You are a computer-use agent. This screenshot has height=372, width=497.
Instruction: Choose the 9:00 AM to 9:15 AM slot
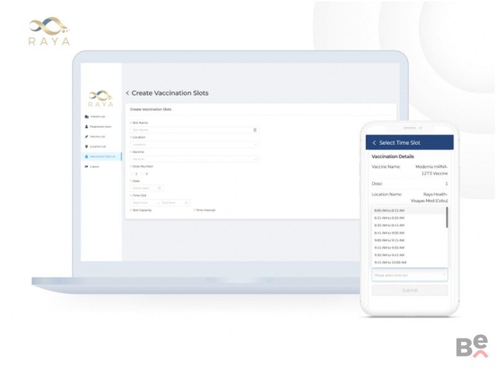(x=409, y=240)
